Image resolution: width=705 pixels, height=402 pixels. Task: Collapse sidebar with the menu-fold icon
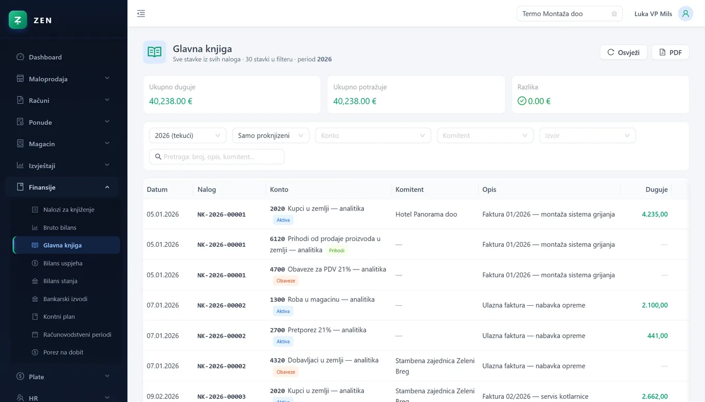click(x=141, y=13)
